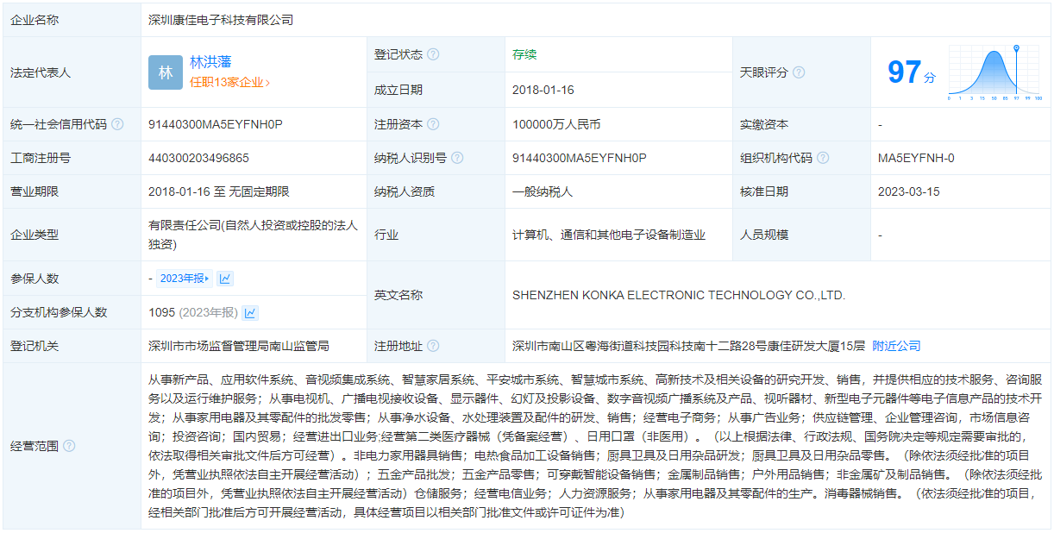Click business term 2018-01-16 至 无固定期限

pyautogui.click(x=219, y=191)
